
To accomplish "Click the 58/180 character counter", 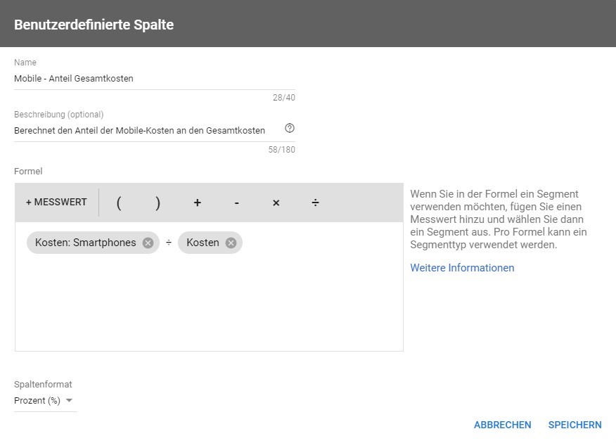I will [282, 150].
